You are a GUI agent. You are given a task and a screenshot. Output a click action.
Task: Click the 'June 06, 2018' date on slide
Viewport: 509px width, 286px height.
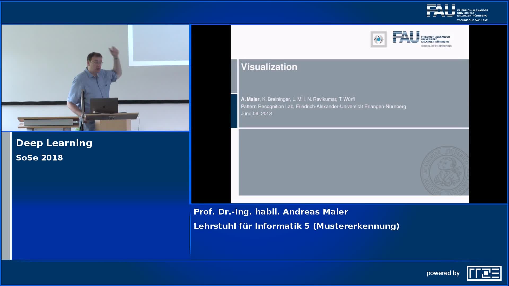[256, 114]
